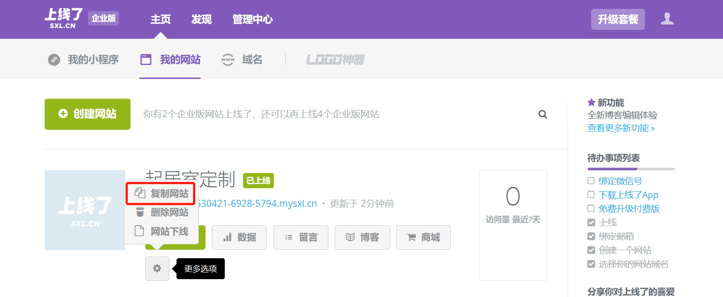Viewport: 723px width, 297px height.
Task: Click the 企业版 badge
Action: (104, 18)
